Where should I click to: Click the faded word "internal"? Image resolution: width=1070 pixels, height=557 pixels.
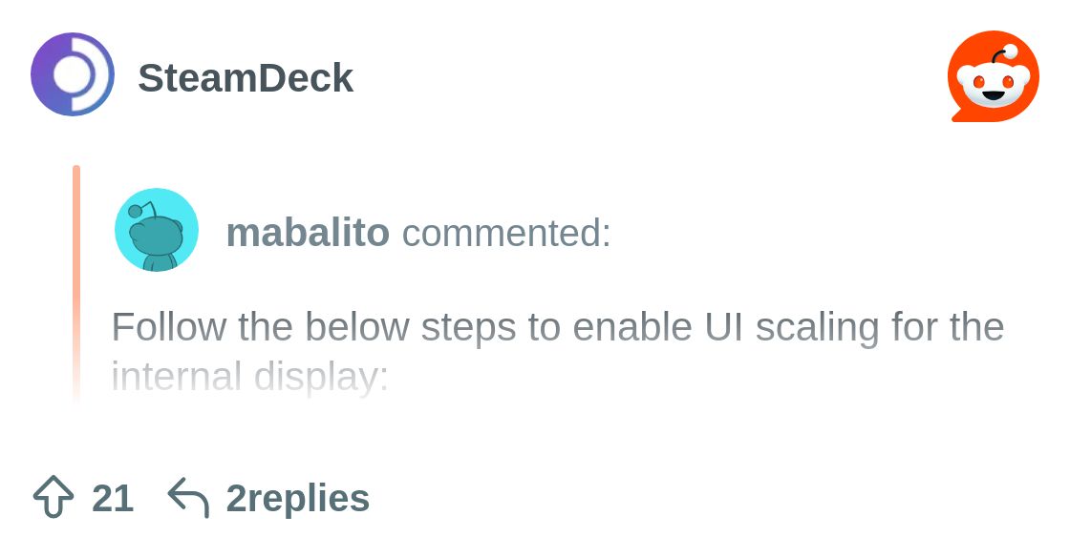(x=177, y=377)
